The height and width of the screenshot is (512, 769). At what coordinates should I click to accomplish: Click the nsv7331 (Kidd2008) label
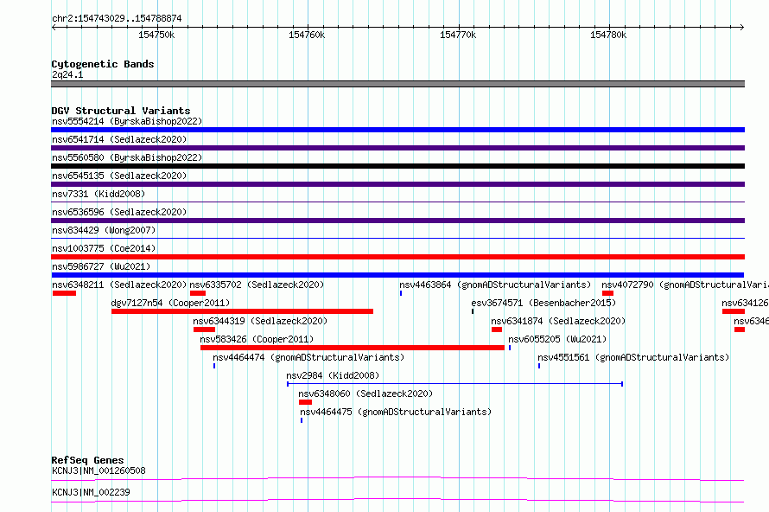point(99,194)
